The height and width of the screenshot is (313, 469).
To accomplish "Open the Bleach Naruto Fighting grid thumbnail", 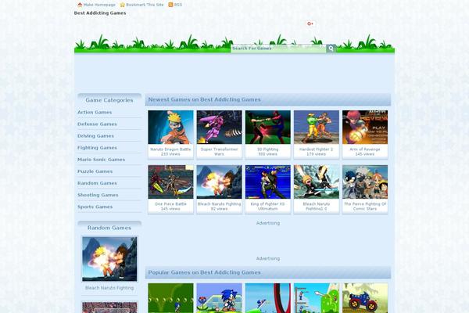I will pyautogui.click(x=219, y=182).
